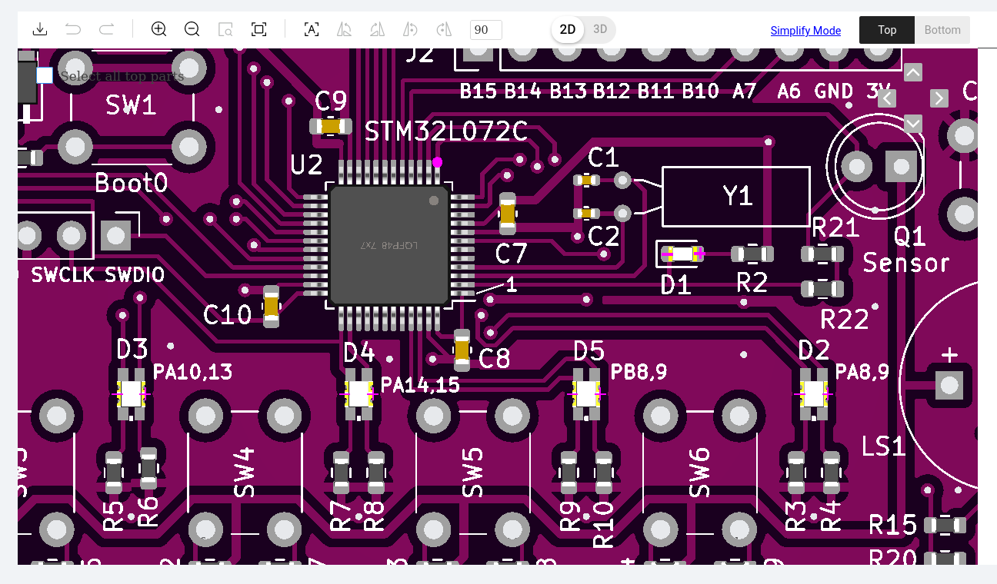Select the Top layer tab
Screen dimensions: 997x584
coord(887,30)
